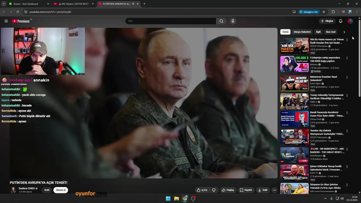Image resolution: width=361 pixels, height=203 pixels.
Task: Click the Abone ol subscribe button
Action: 61,190
